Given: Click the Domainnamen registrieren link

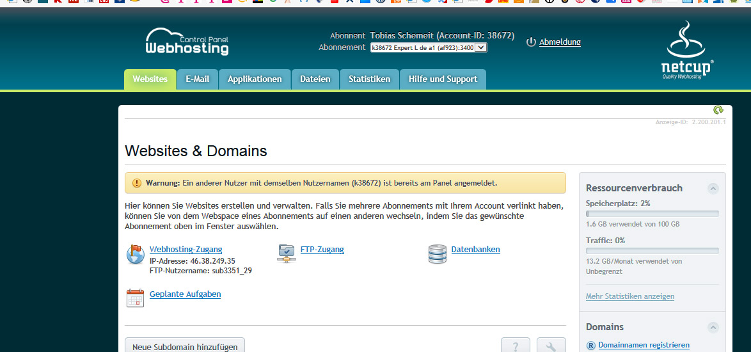Looking at the screenshot, I should (644, 345).
